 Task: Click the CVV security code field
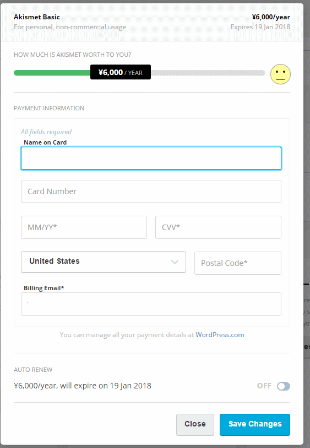pyautogui.click(x=218, y=227)
